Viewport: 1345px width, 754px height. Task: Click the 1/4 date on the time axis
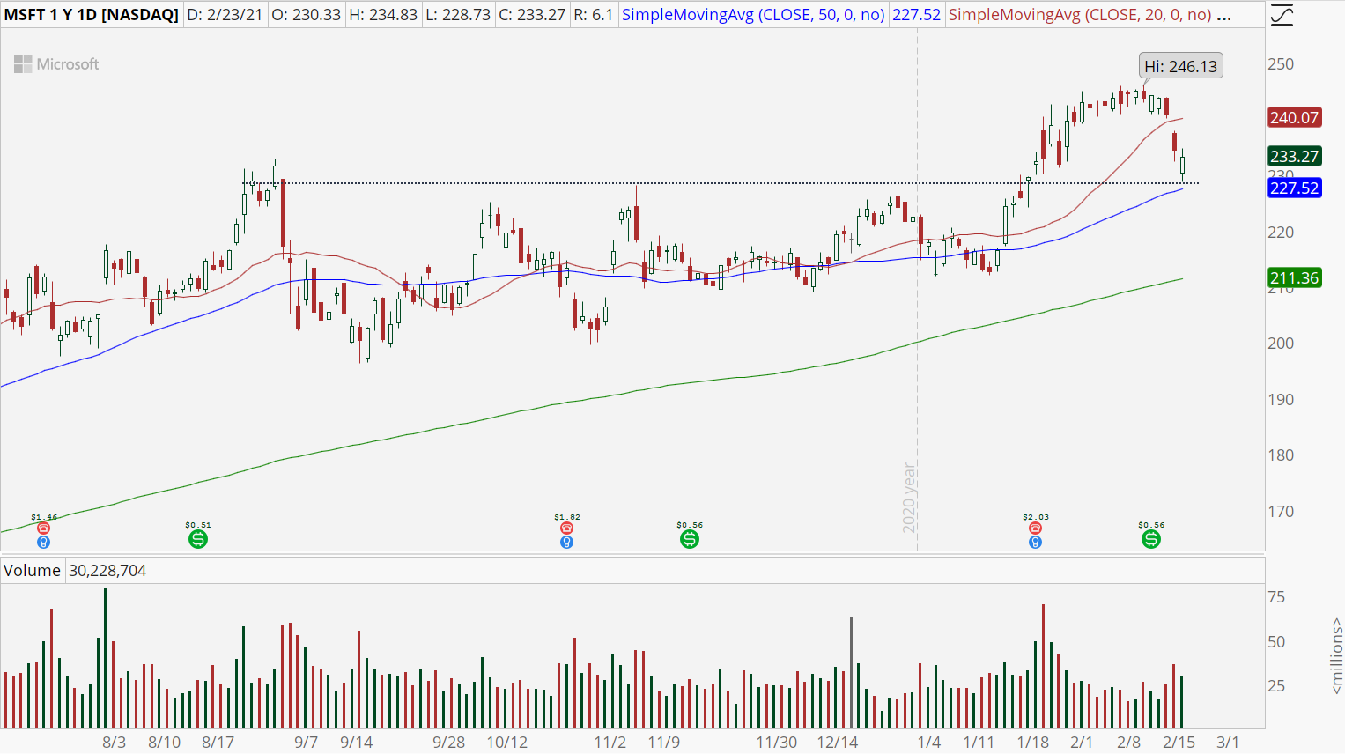(929, 742)
